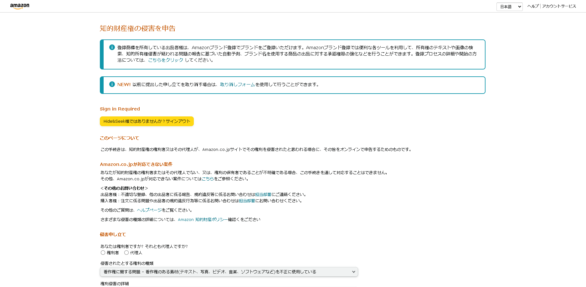This screenshot has width=586, height=287.
Task: Select the 代理人 radio button
Action: click(x=126, y=253)
